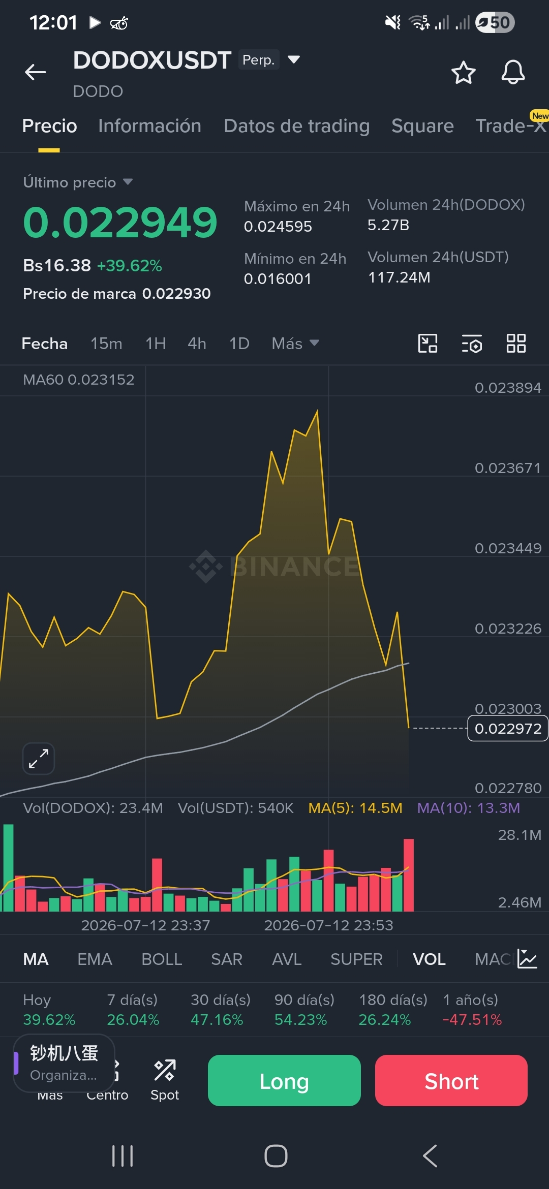Screen dimensions: 549x1189
Task: Tap the battery indicator in status bar
Action: coord(495,22)
